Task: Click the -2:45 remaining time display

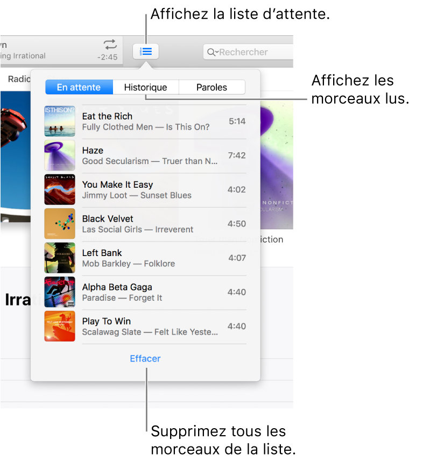Action: 108,57
